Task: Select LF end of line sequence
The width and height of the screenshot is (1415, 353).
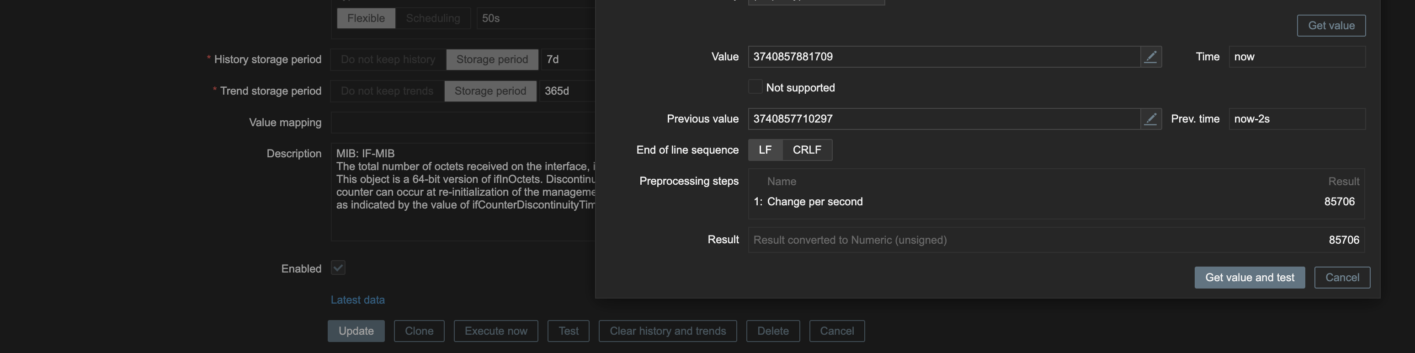Action: pyautogui.click(x=765, y=150)
